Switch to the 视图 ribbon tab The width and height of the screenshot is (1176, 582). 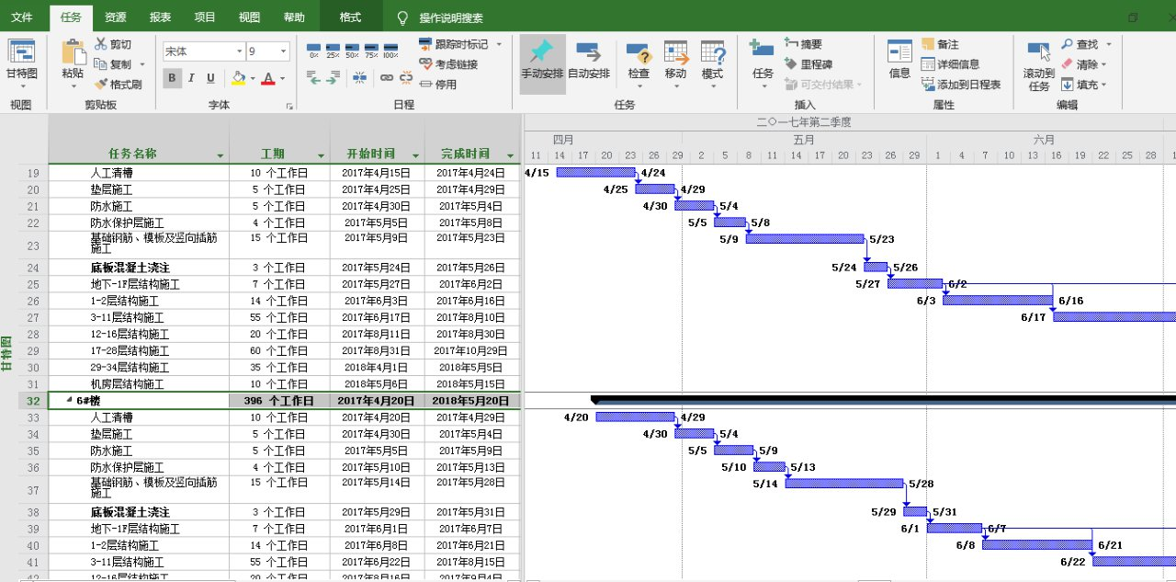(x=249, y=17)
